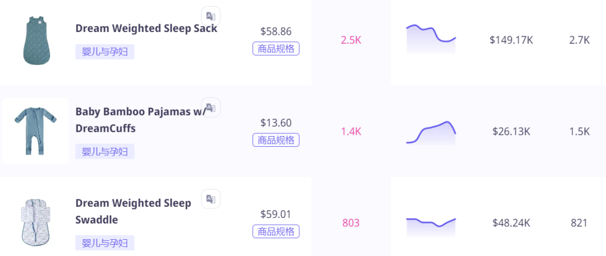The image size is (606, 256).
Task: Open Dream Weighted Sleep Sack product title
Action: 146,29
